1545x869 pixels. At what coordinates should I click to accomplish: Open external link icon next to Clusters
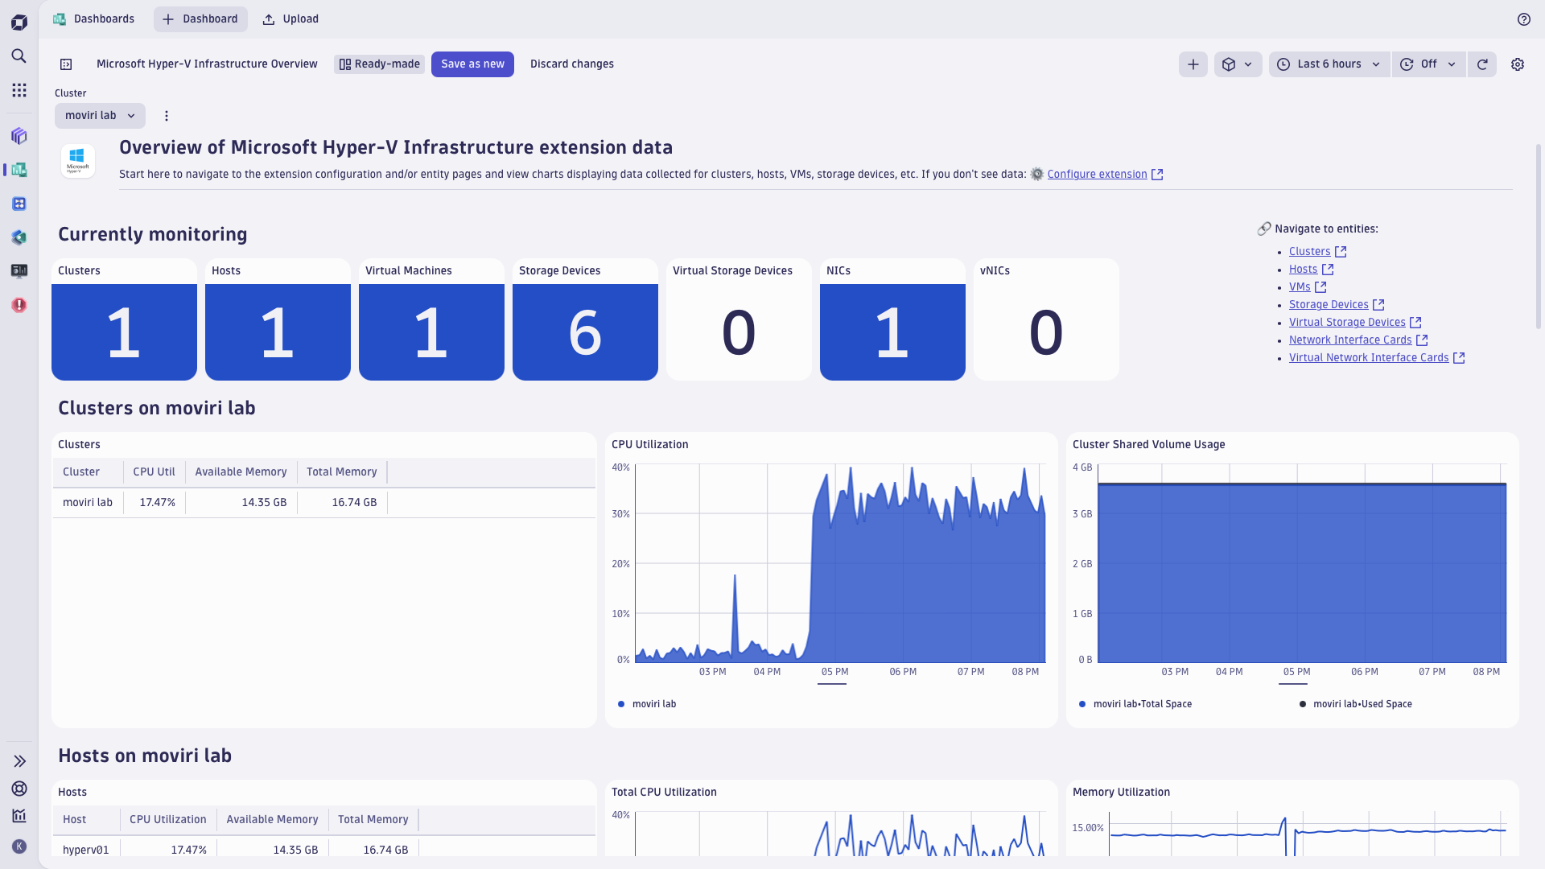tap(1341, 252)
